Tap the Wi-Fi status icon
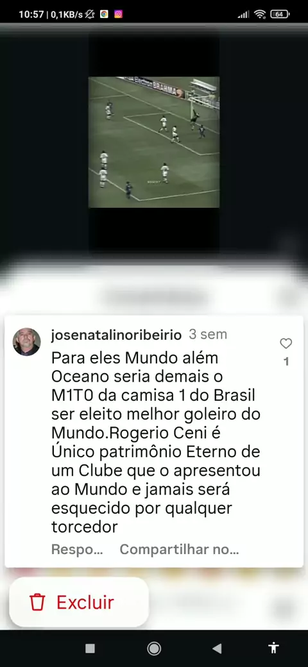The width and height of the screenshot is (308, 667). pos(259,14)
